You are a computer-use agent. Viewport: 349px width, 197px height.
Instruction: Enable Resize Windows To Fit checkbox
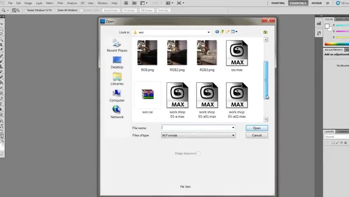tap(26, 10)
